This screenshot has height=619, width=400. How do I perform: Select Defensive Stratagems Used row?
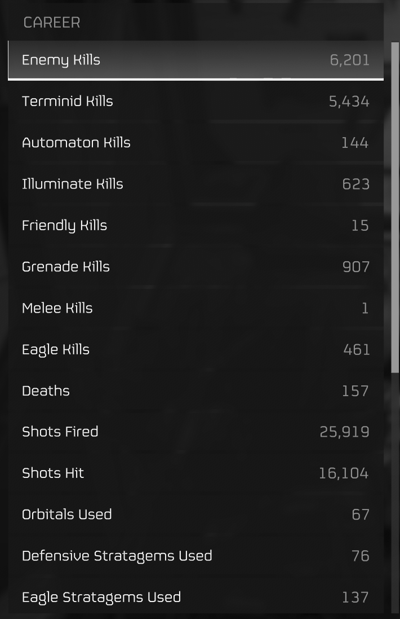pyautogui.click(x=196, y=556)
